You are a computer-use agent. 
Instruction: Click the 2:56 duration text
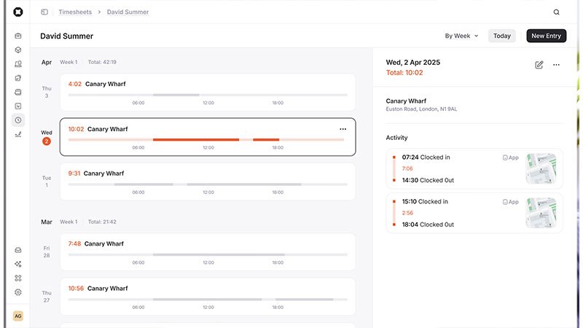[407, 213]
